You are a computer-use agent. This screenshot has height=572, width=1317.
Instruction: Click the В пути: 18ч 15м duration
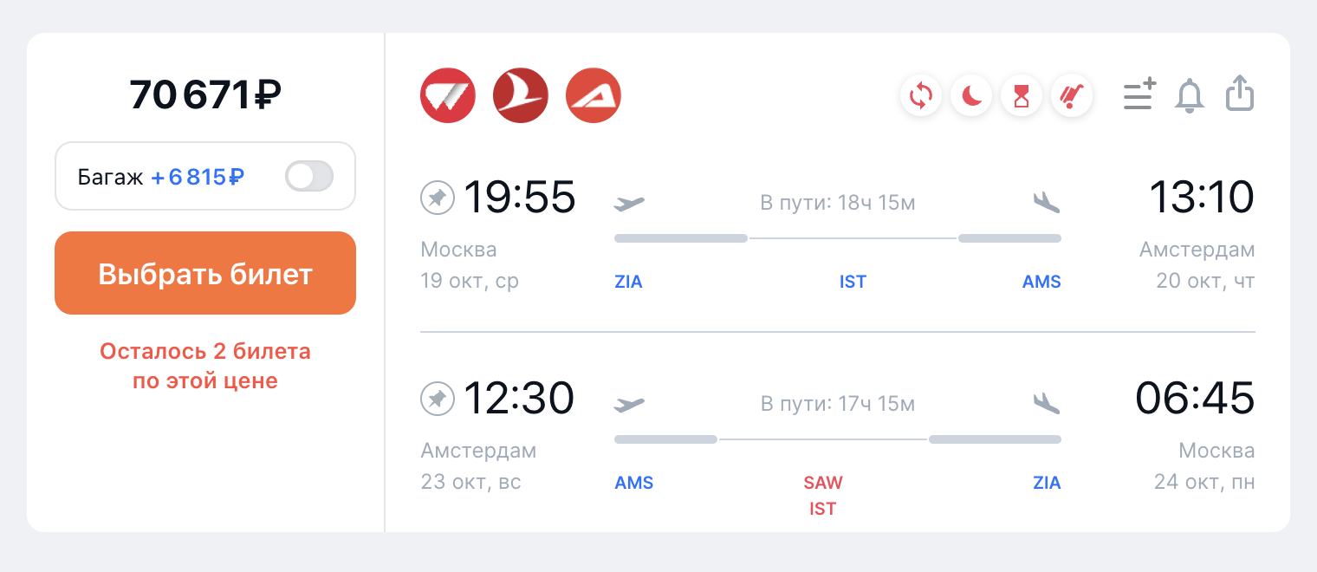(838, 203)
